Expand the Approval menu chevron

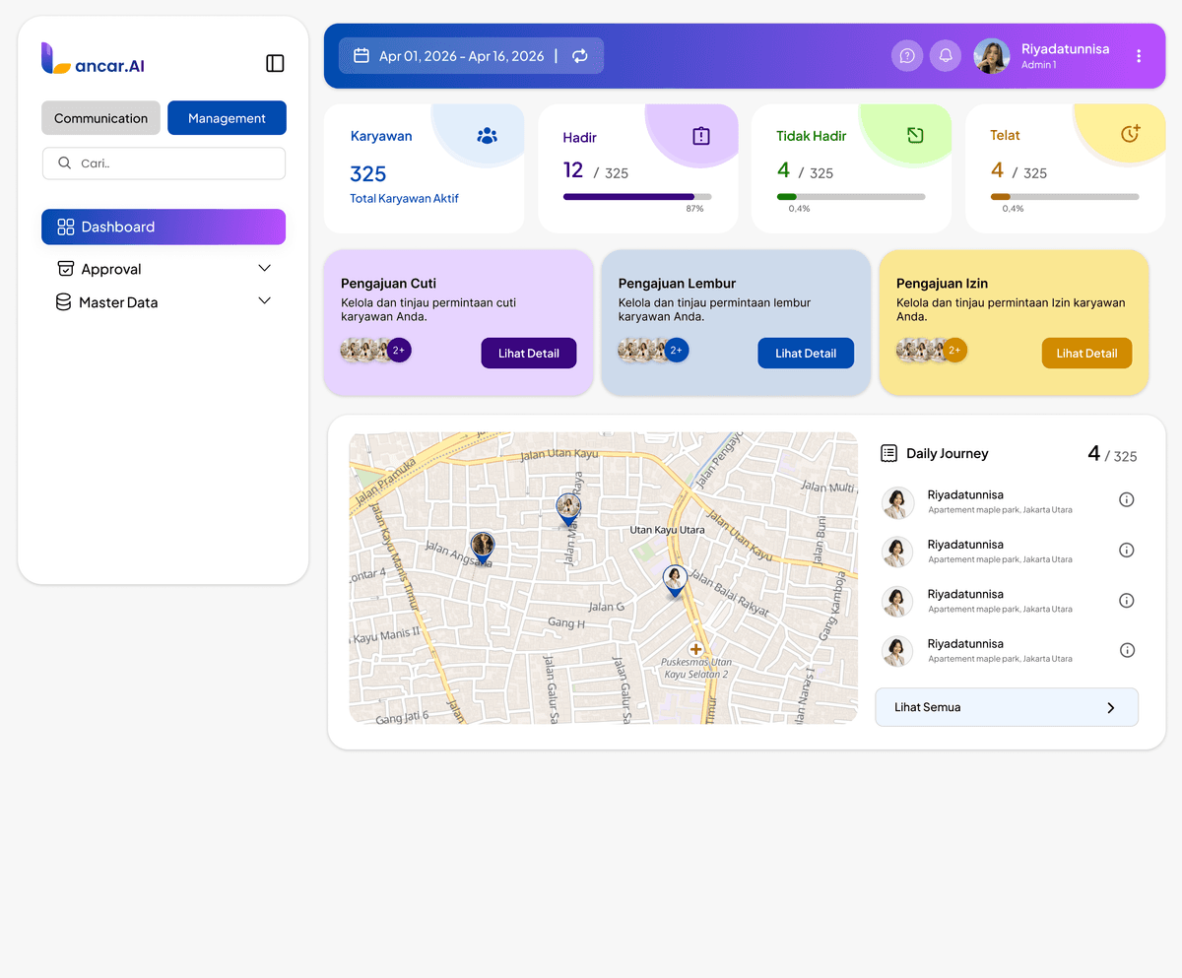tap(264, 268)
